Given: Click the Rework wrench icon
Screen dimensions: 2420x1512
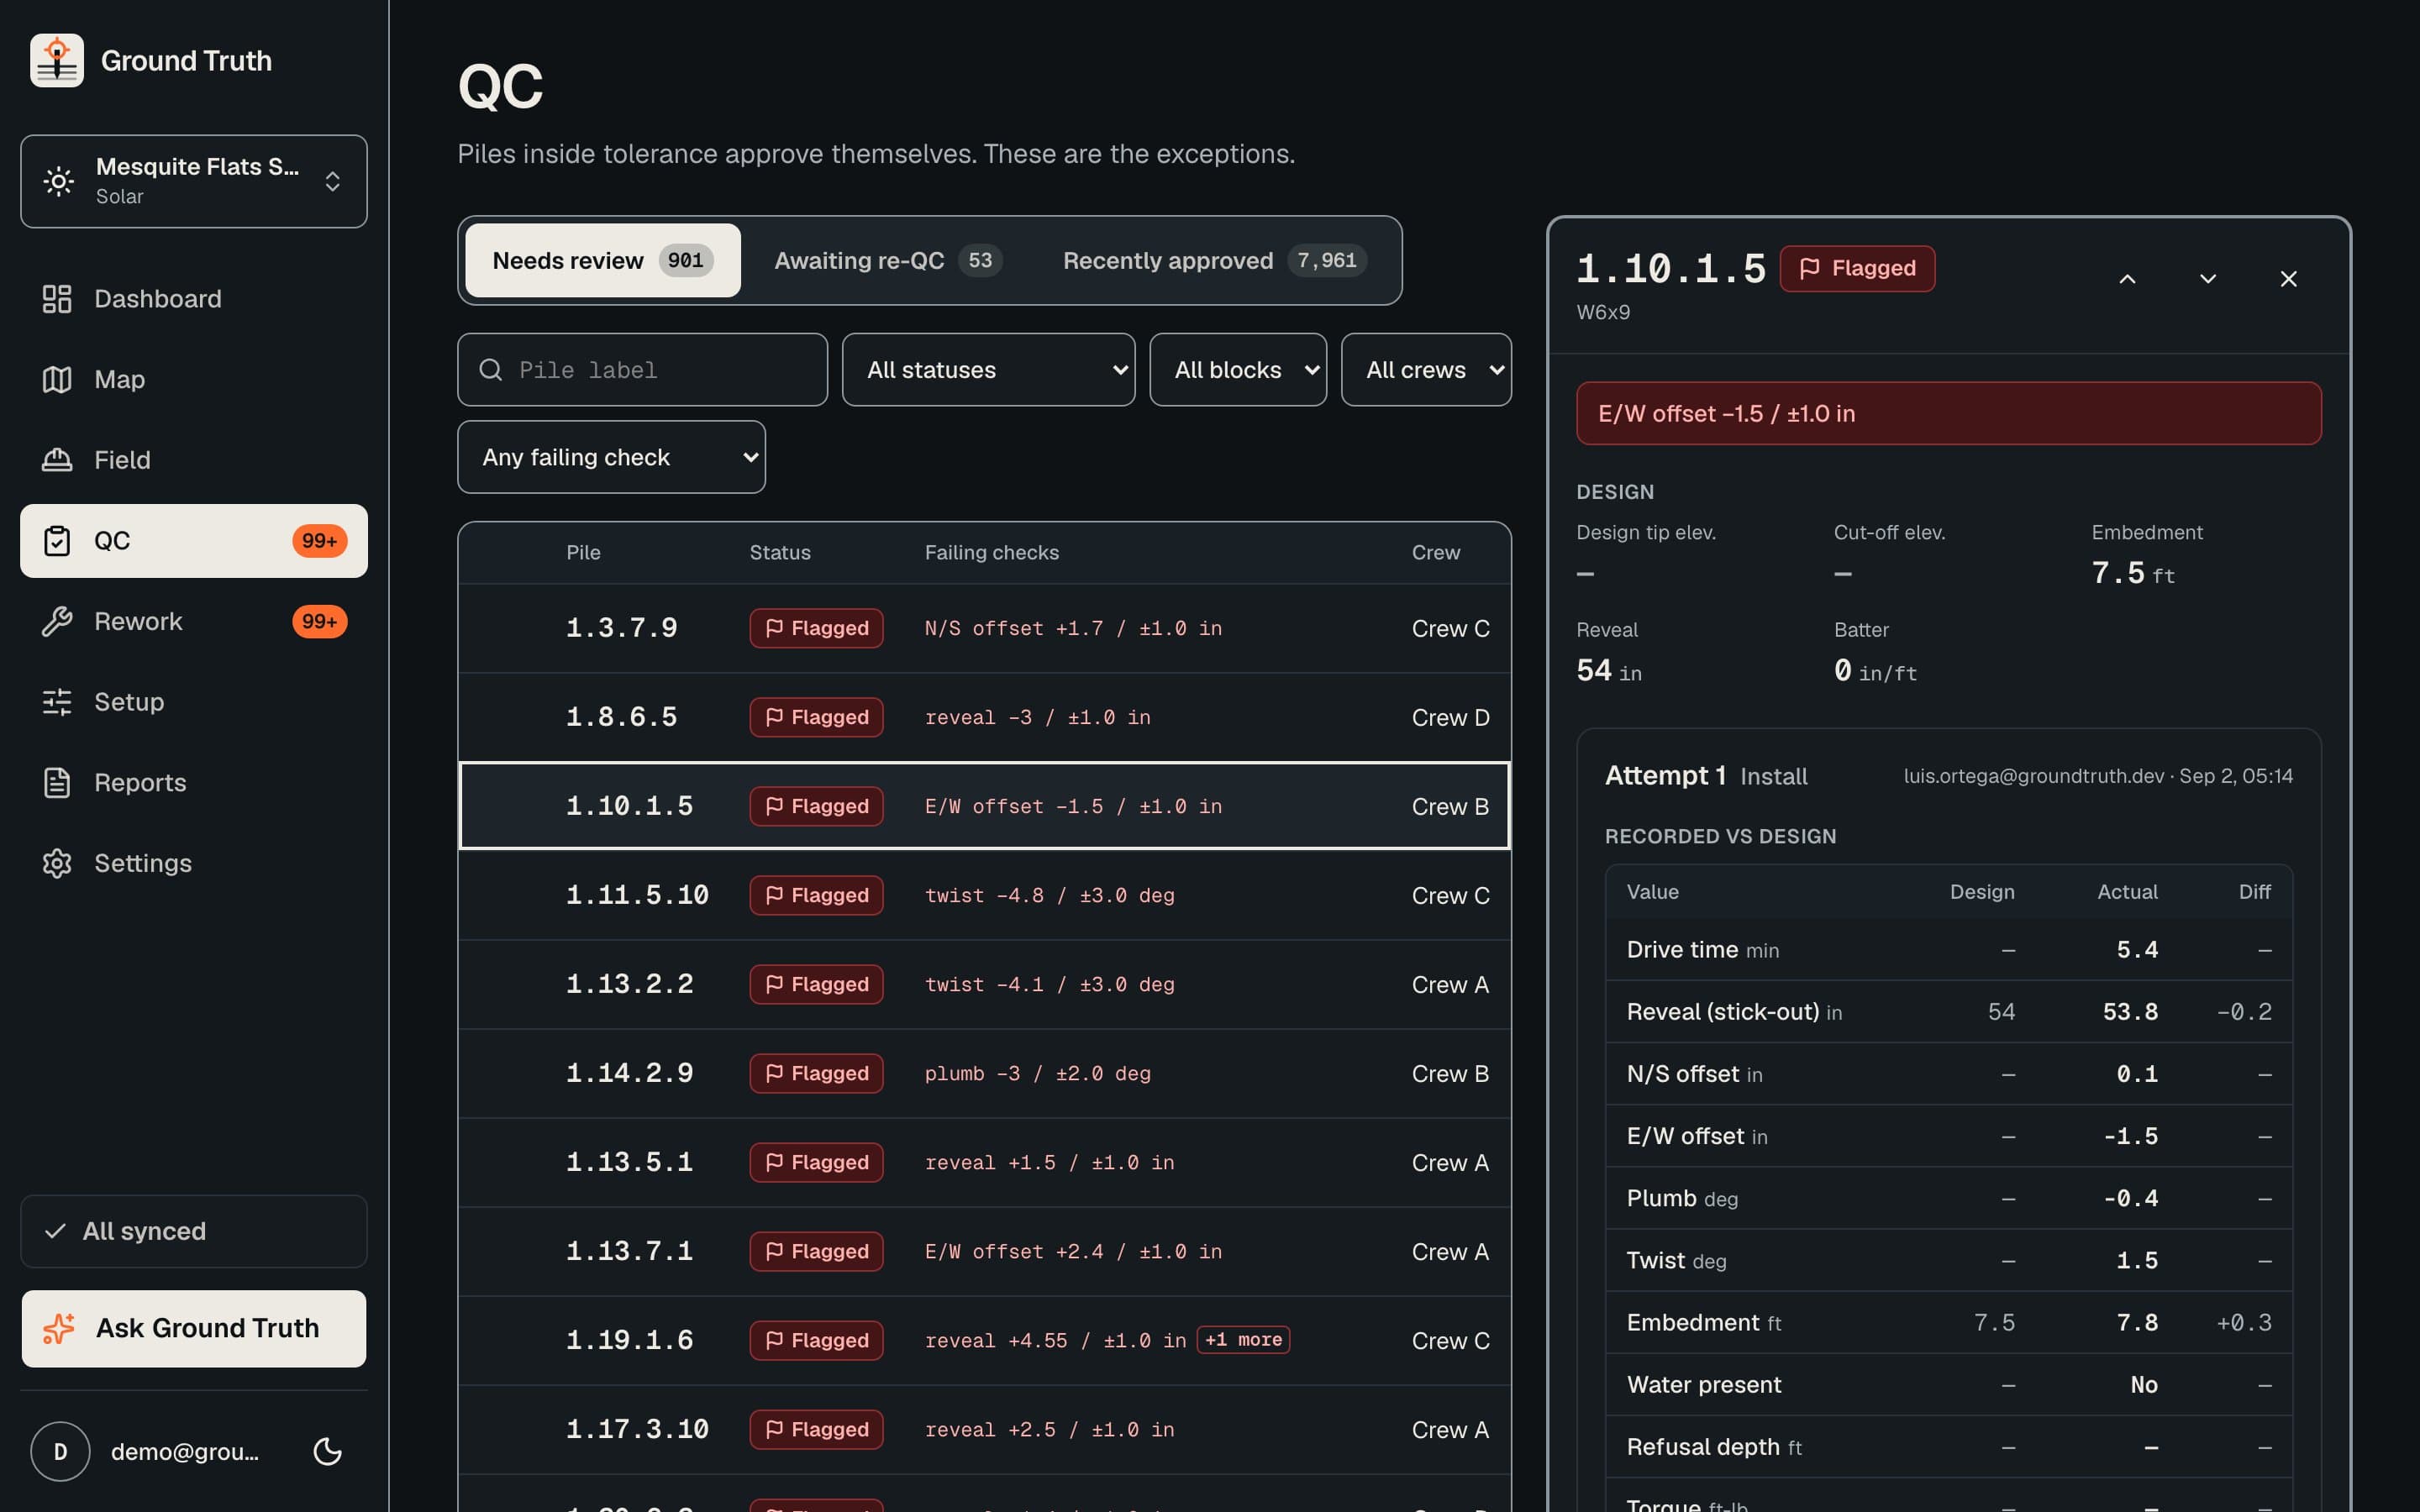Looking at the screenshot, I should tap(57, 621).
